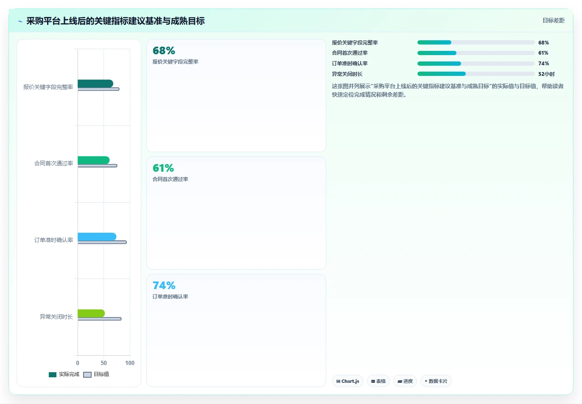
Task: Click the gray target bar for 订单准时确认率
Action: tap(102, 242)
